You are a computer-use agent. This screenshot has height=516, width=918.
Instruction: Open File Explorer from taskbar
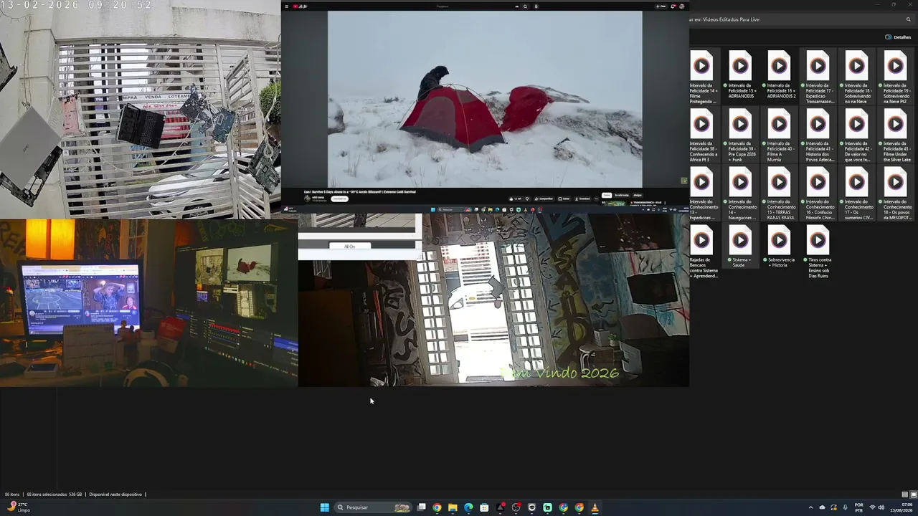pyautogui.click(x=453, y=507)
